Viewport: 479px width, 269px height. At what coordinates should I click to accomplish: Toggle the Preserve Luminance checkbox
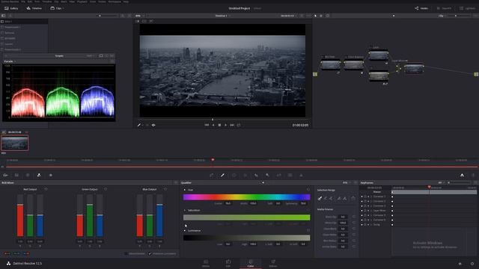[x=150, y=253]
